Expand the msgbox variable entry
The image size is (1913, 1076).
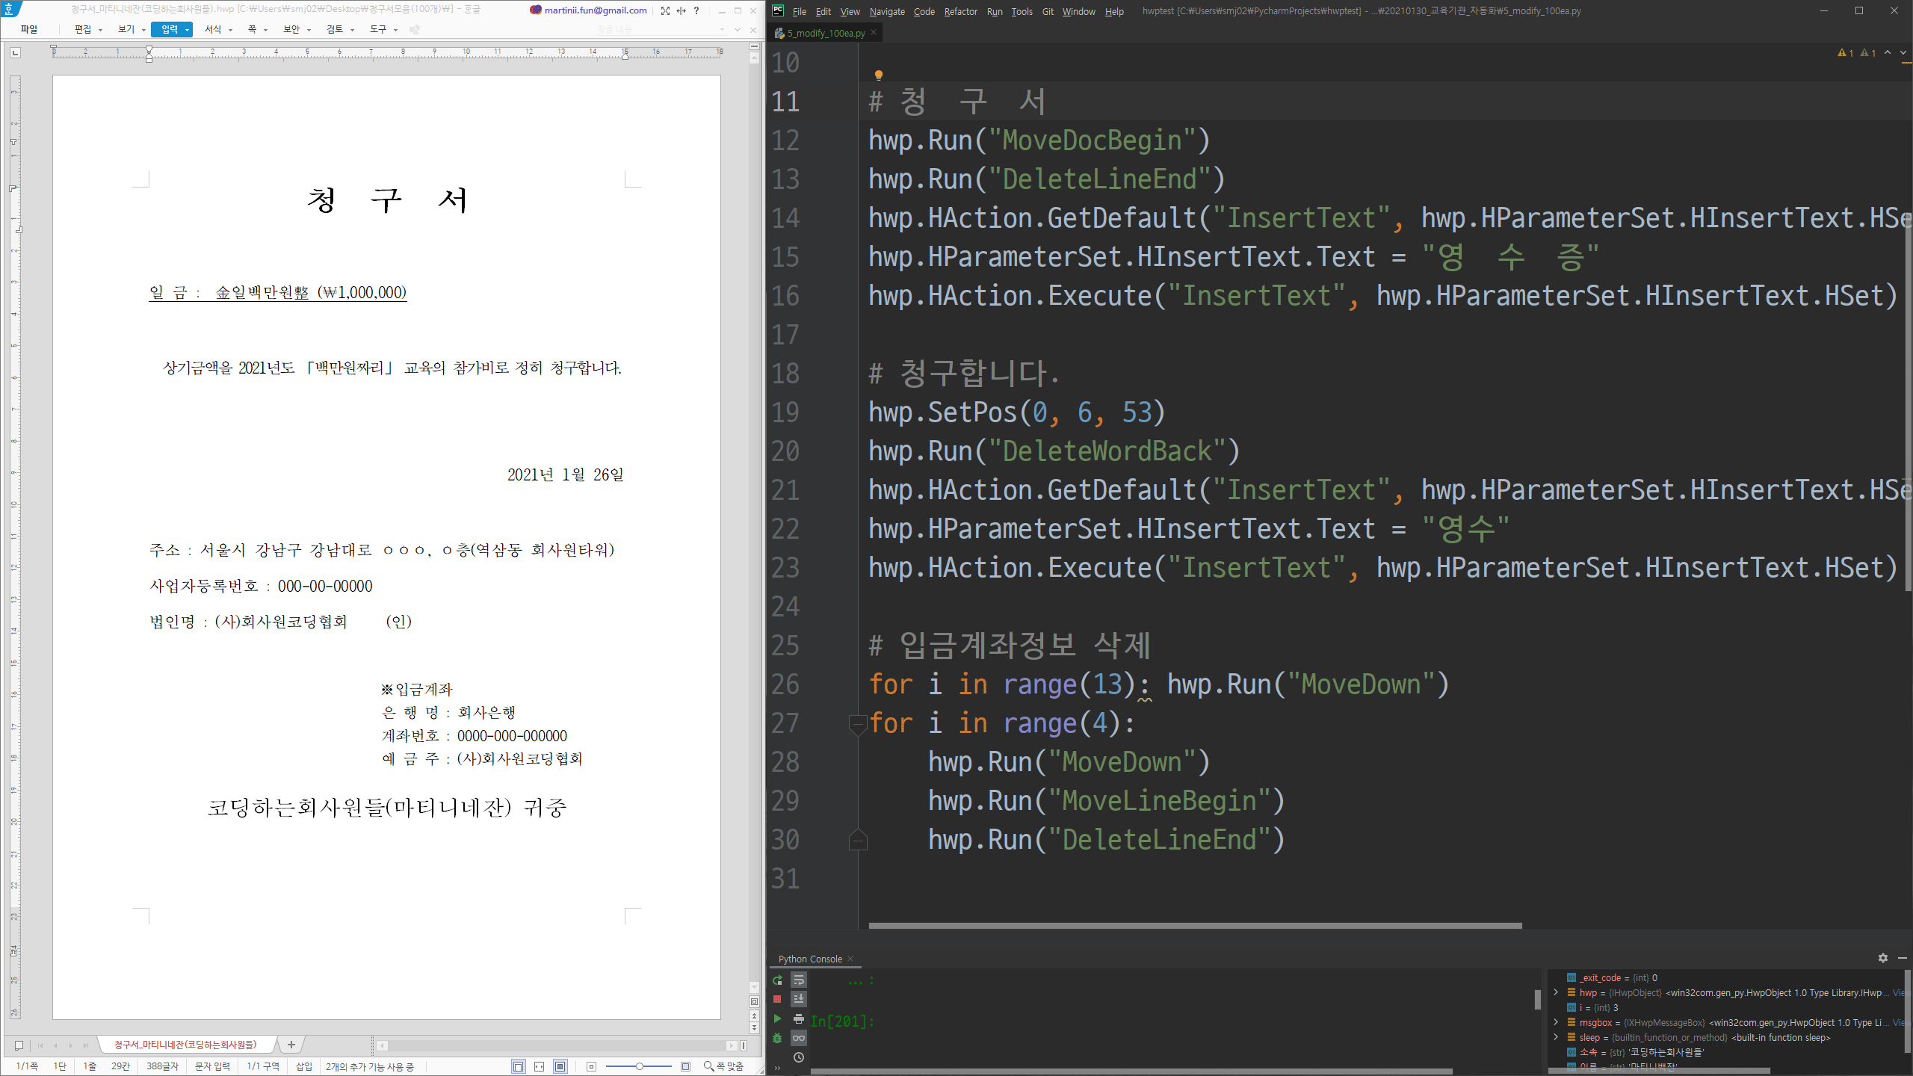coord(1556,1022)
